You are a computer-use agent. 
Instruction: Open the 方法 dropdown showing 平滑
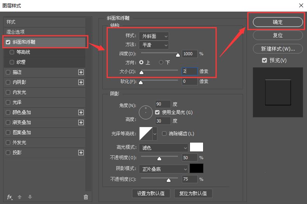pos(154,45)
